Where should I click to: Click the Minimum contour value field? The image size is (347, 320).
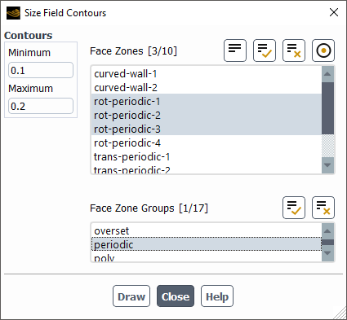point(41,70)
